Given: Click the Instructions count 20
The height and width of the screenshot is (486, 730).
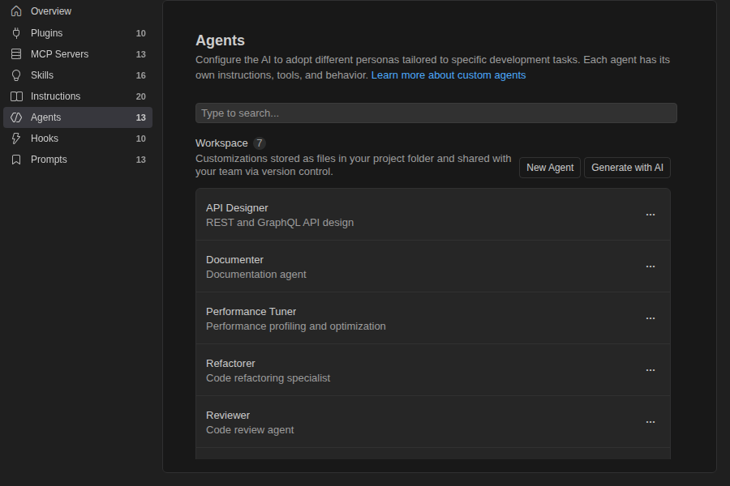Looking at the screenshot, I should [140, 96].
